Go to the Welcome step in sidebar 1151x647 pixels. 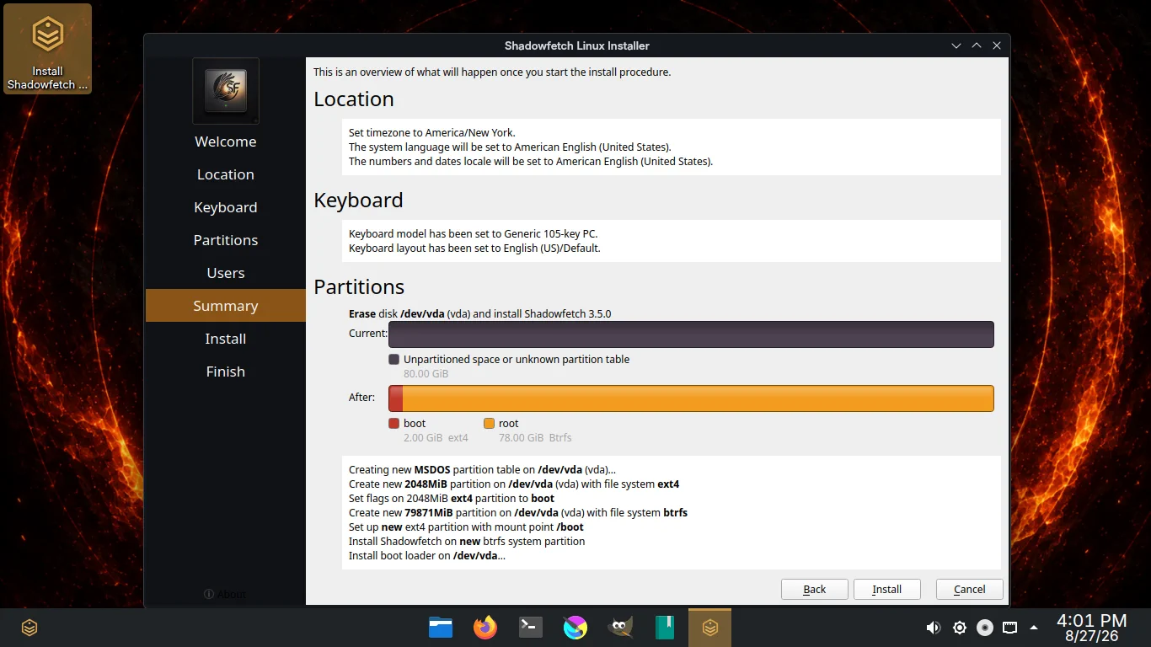(x=226, y=142)
